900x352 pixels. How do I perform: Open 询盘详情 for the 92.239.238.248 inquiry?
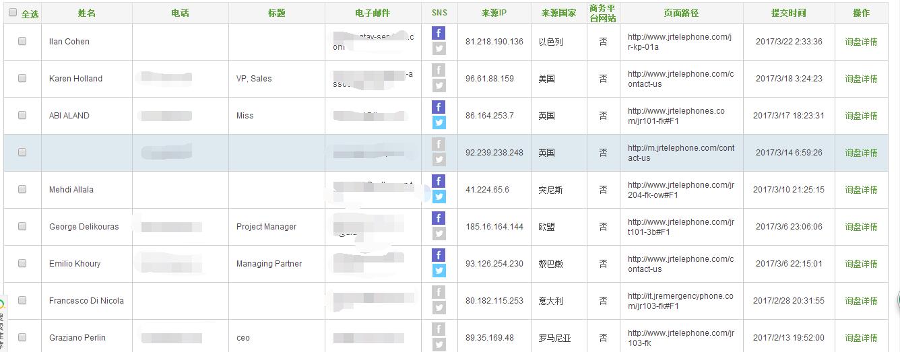point(861,153)
